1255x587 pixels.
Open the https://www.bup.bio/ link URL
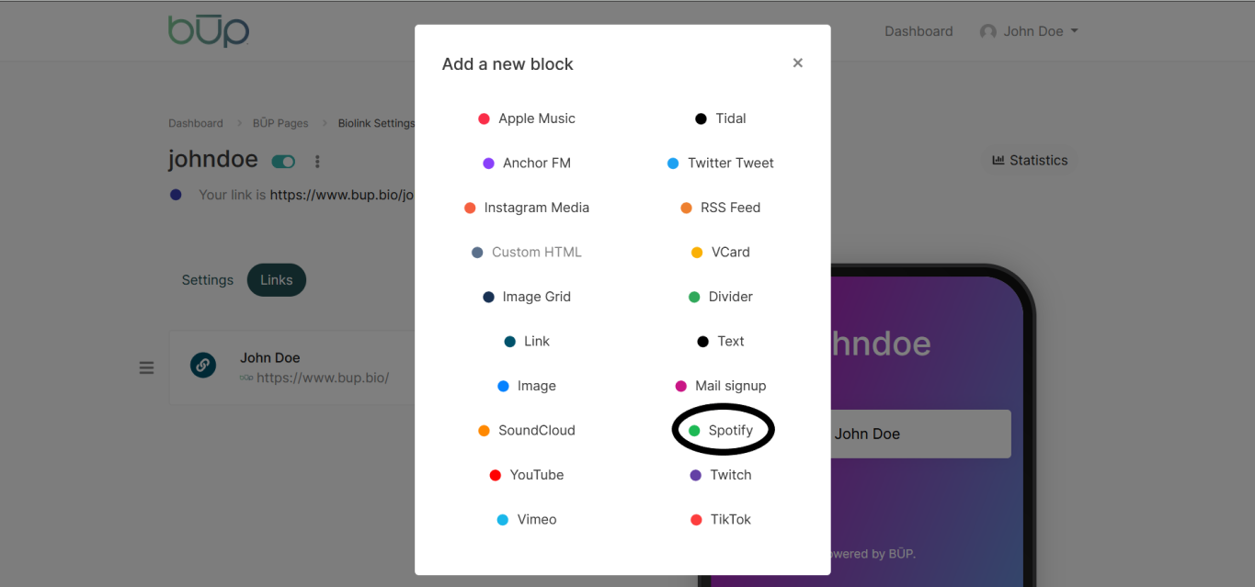pyautogui.click(x=323, y=378)
